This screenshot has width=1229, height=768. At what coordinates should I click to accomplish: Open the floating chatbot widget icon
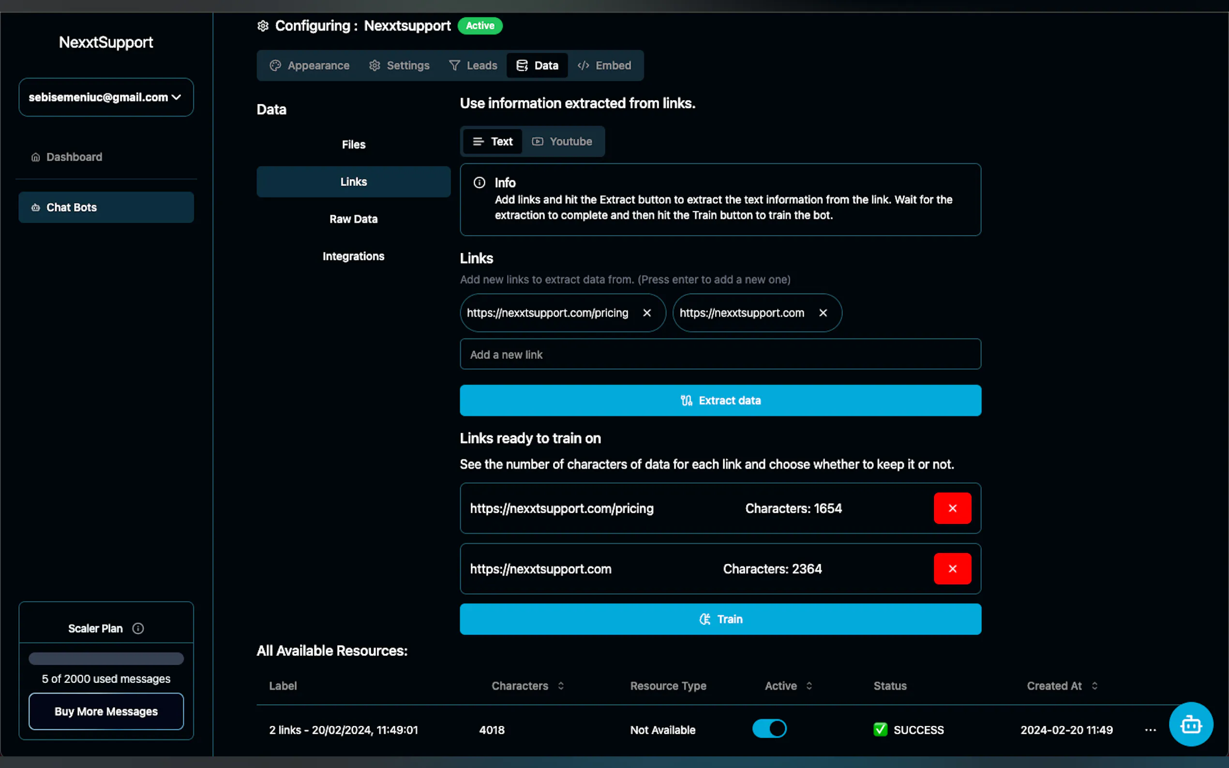1190,724
